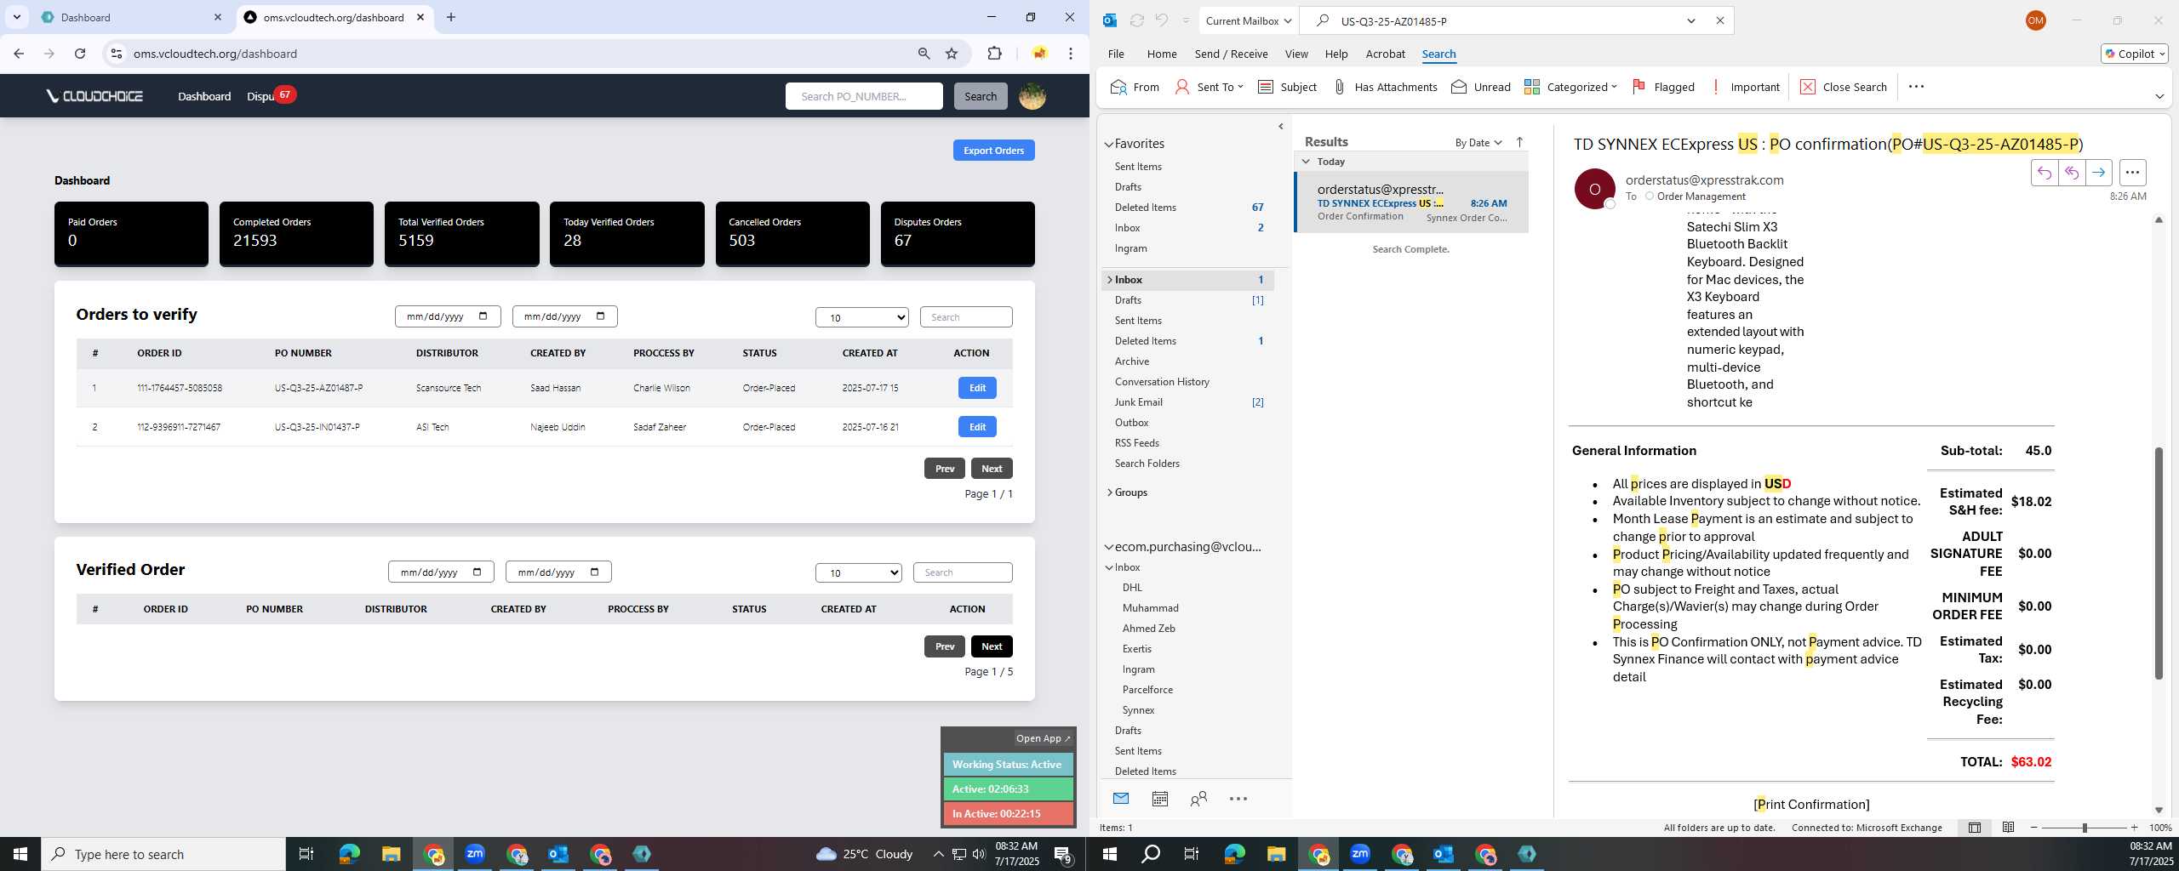Image resolution: width=2179 pixels, height=871 pixels.
Task: Open the View tab in Outlook
Action: 1296,54
